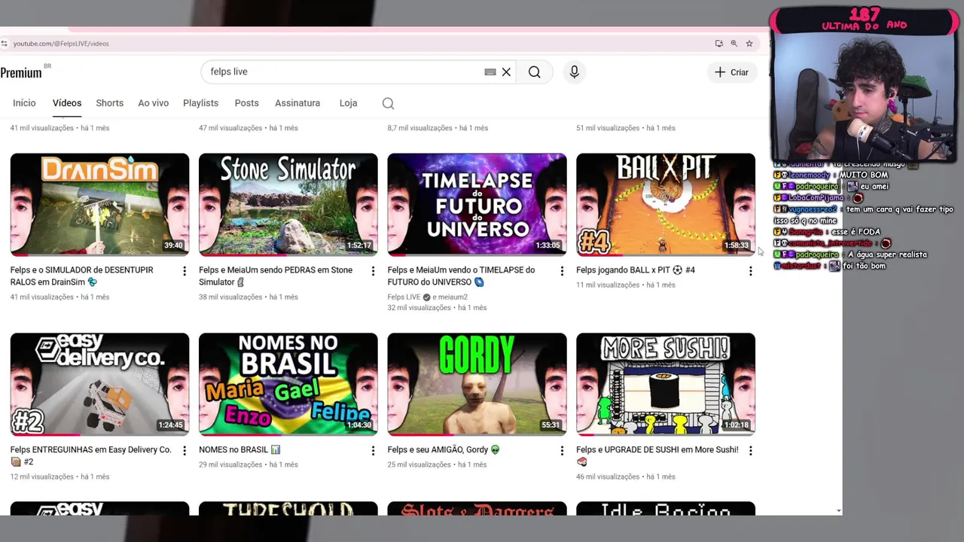Open more options for Easy Delivery Co. video
This screenshot has height=542, width=964.
[x=184, y=450]
